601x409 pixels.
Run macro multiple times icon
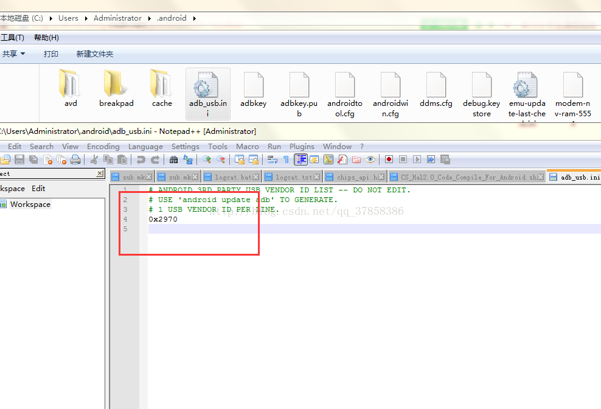(431, 159)
